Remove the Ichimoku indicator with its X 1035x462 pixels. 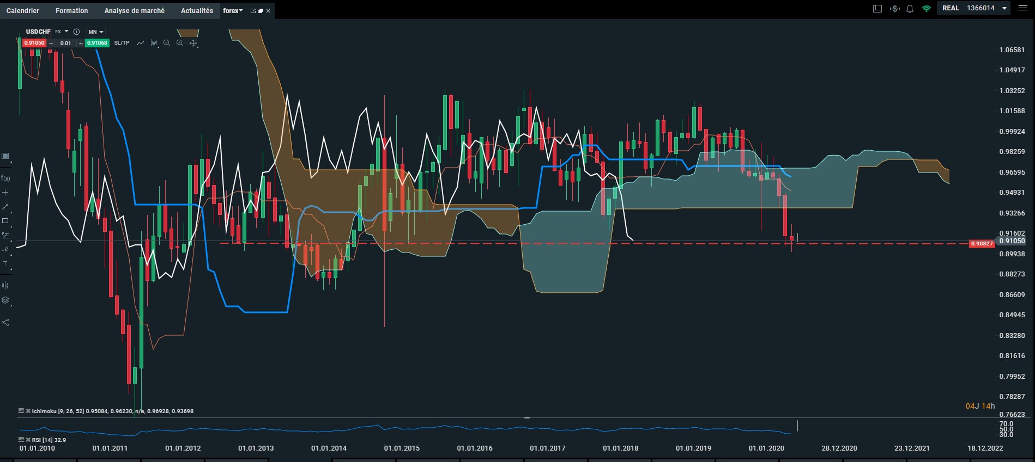pos(28,411)
